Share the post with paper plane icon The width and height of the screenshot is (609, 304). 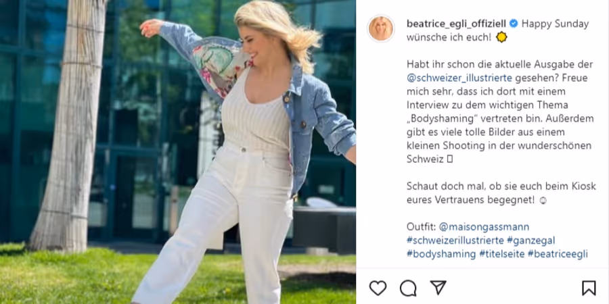click(438, 288)
